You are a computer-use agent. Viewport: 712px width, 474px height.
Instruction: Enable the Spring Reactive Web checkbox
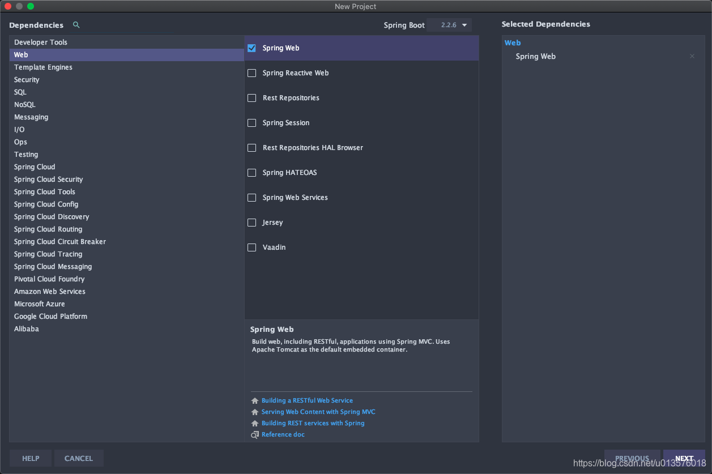click(x=252, y=73)
